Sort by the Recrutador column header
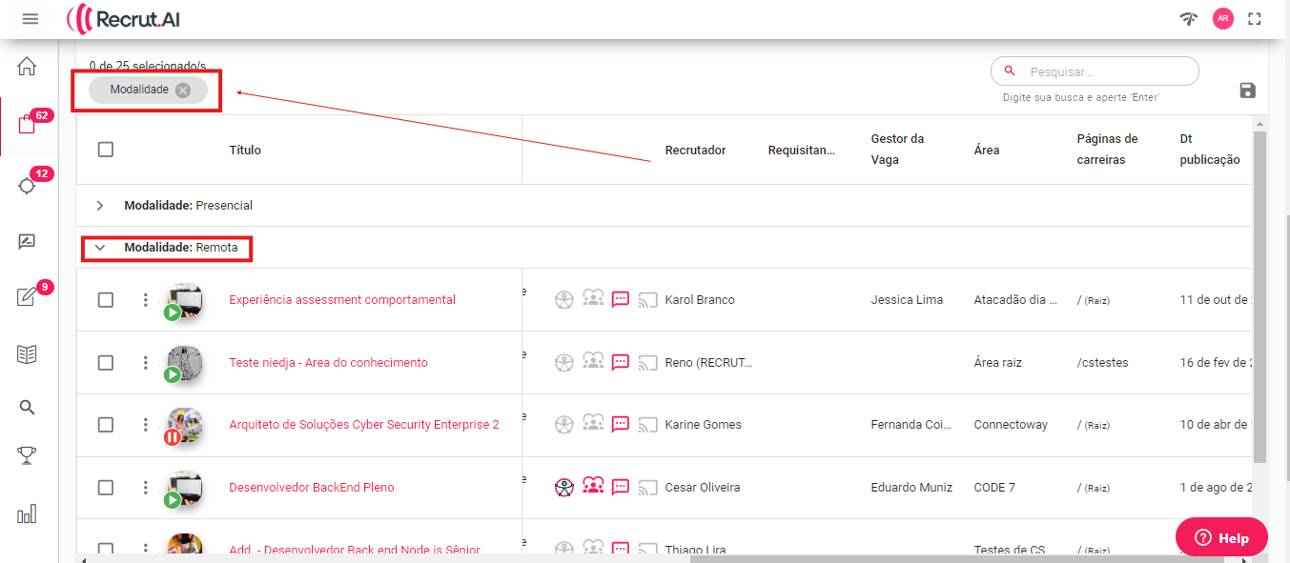 coord(695,151)
